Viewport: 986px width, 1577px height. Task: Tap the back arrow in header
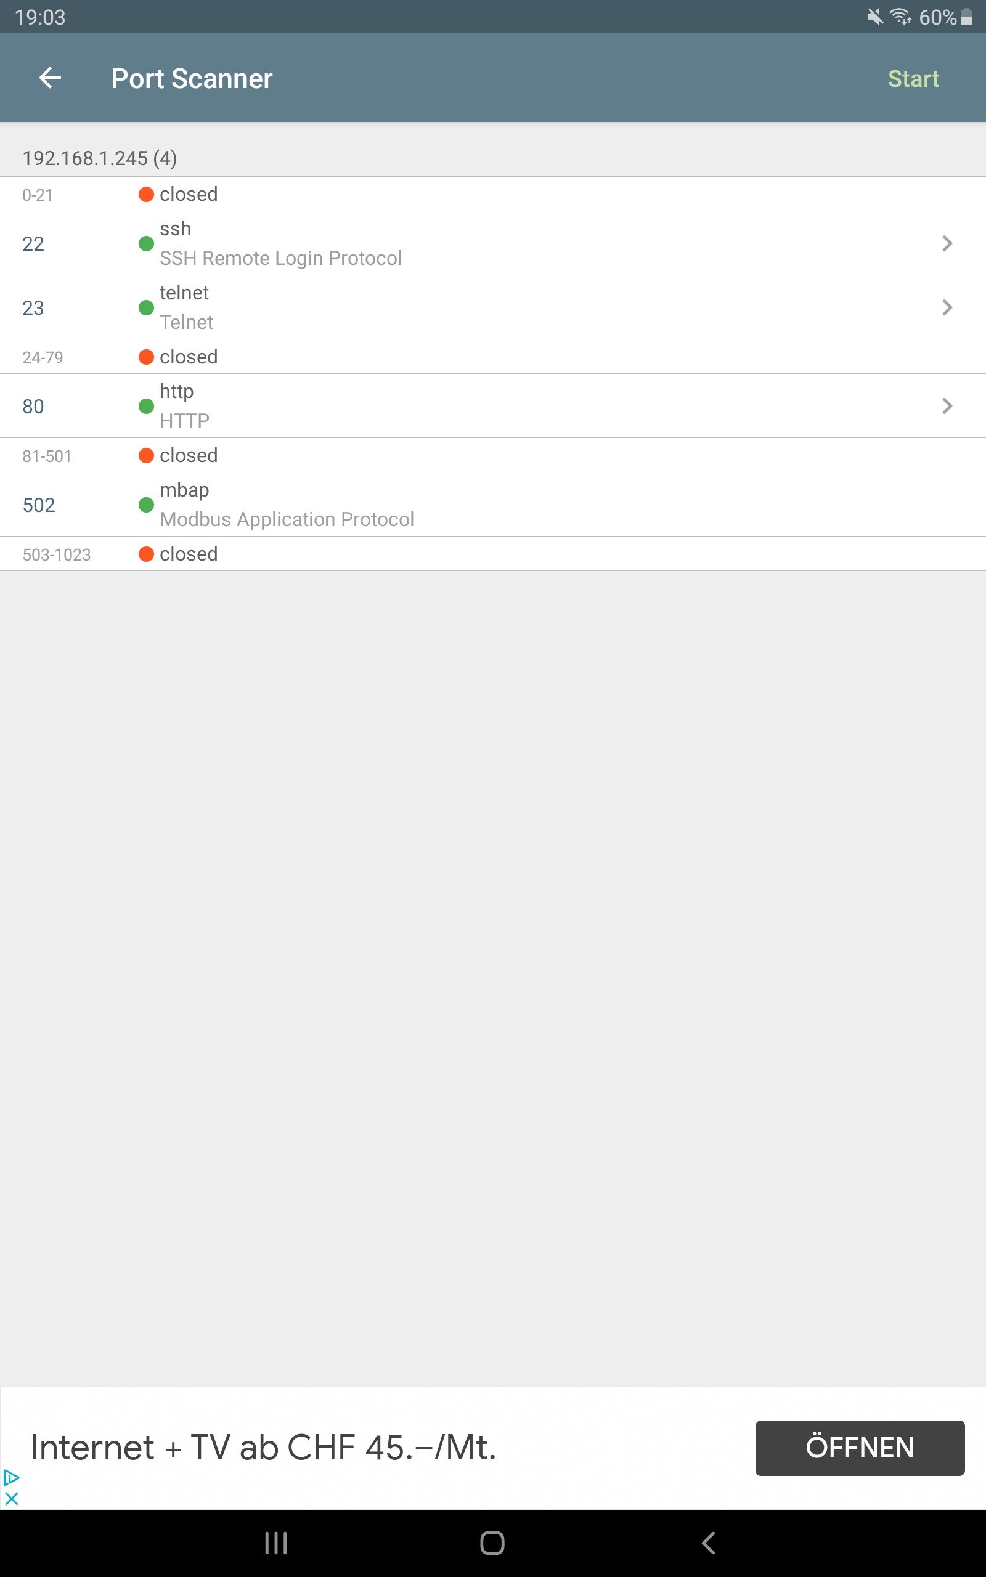(x=50, y=78)
